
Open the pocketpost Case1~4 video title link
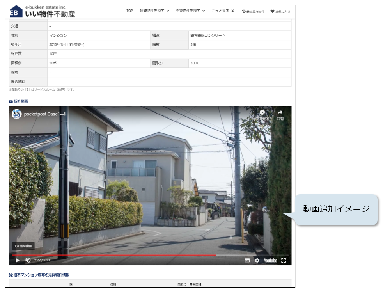point(45,115)
